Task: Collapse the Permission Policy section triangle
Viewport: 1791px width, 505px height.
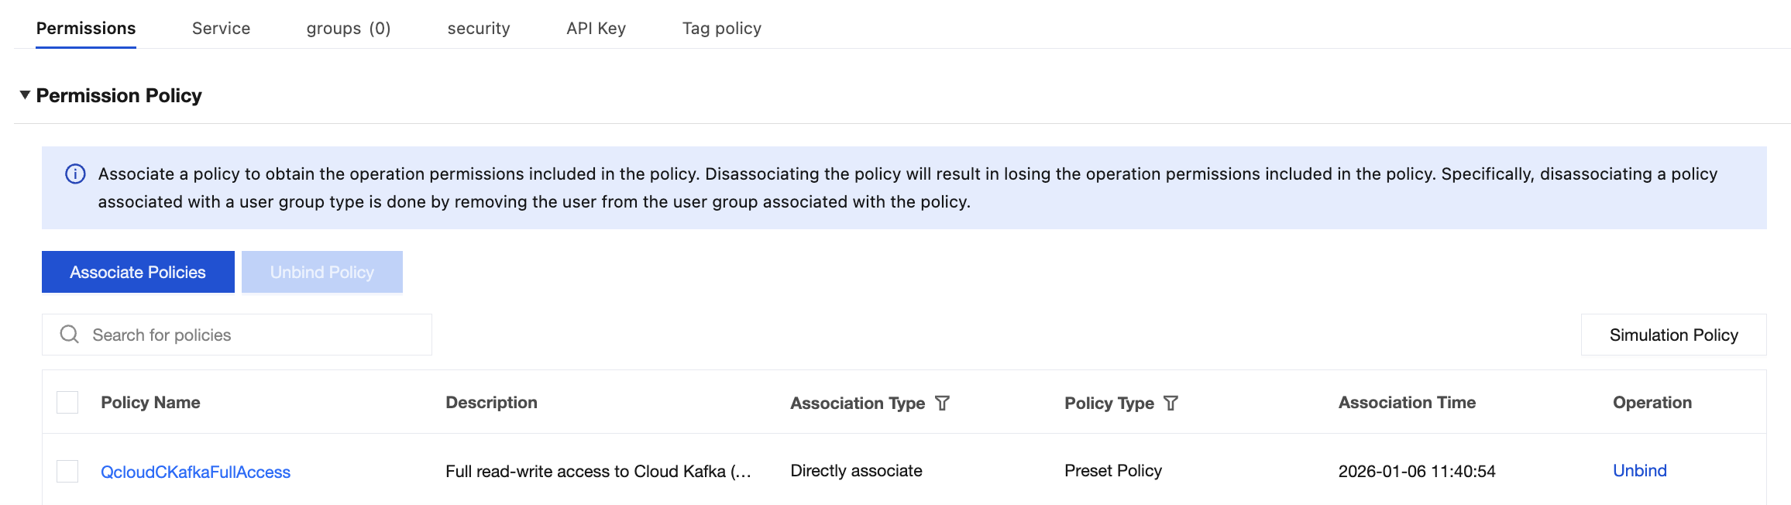Action: [25, 95]
